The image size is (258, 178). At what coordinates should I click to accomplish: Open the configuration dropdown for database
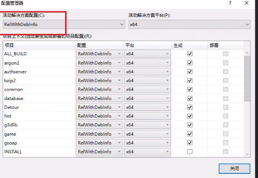(x=99, y=99)
